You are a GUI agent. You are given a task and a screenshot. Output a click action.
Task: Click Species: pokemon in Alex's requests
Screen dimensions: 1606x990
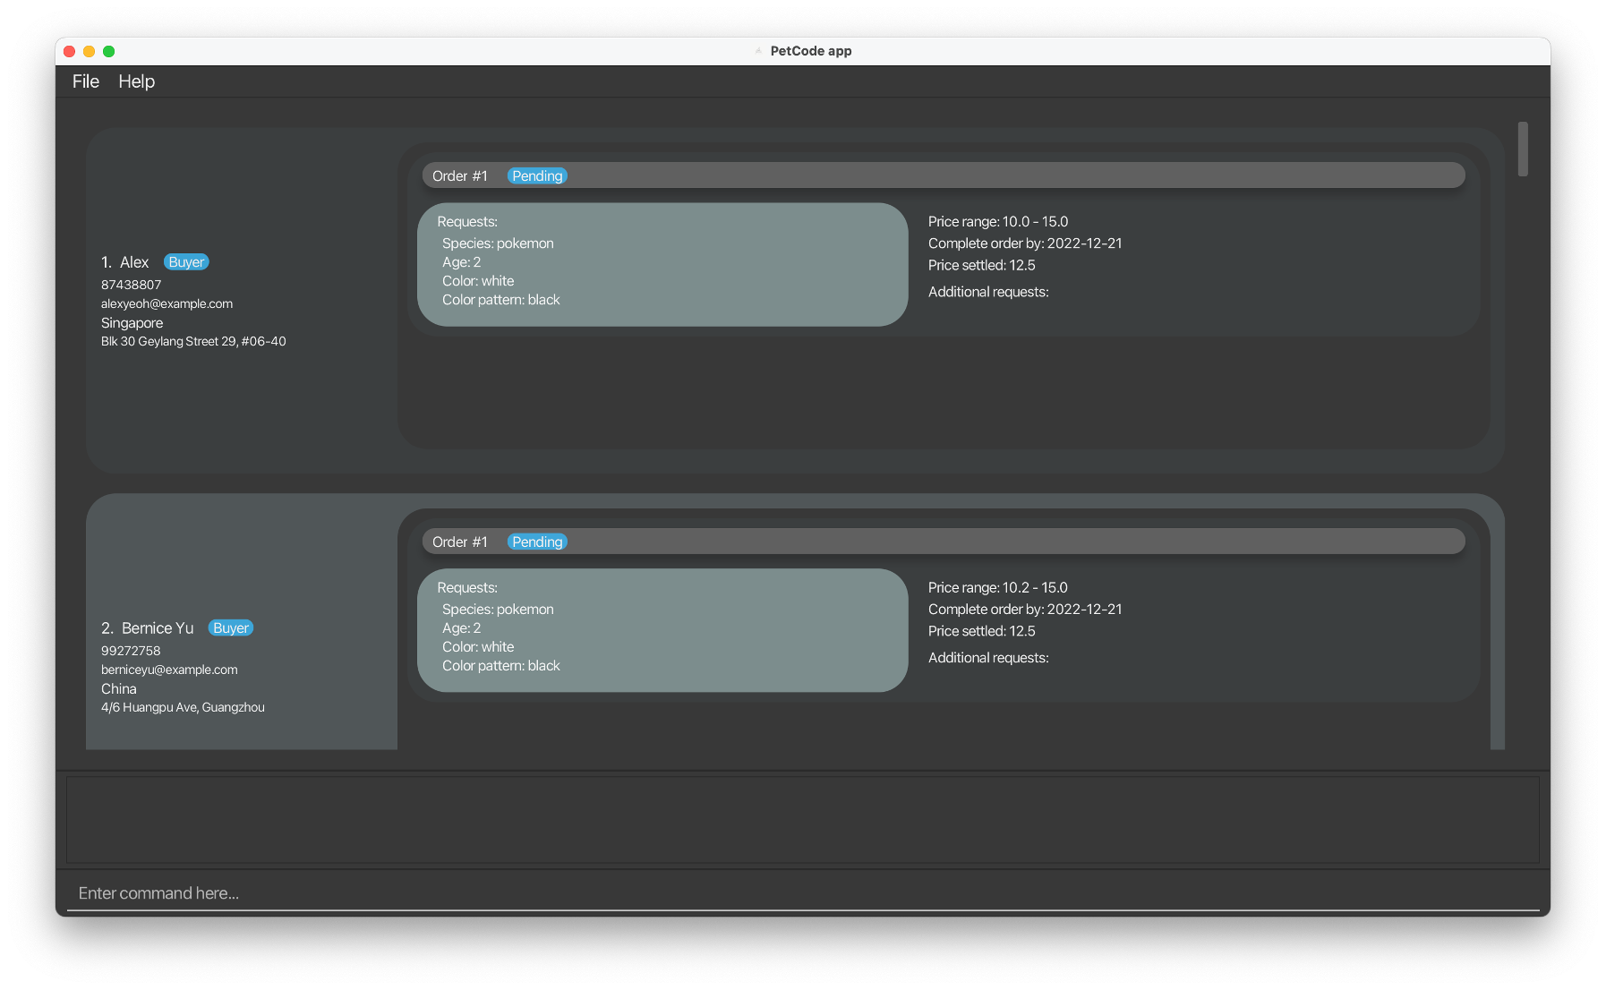tap(498, 243)
